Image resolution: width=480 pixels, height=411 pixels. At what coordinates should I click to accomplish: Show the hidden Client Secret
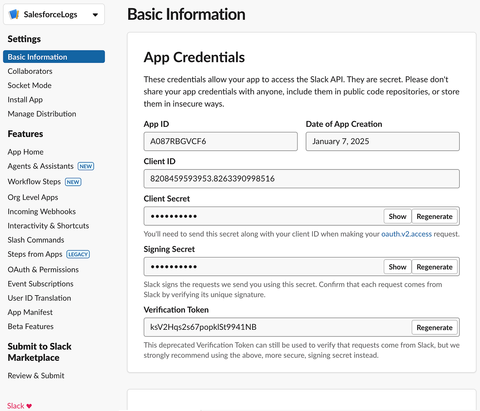click(397, 216)
